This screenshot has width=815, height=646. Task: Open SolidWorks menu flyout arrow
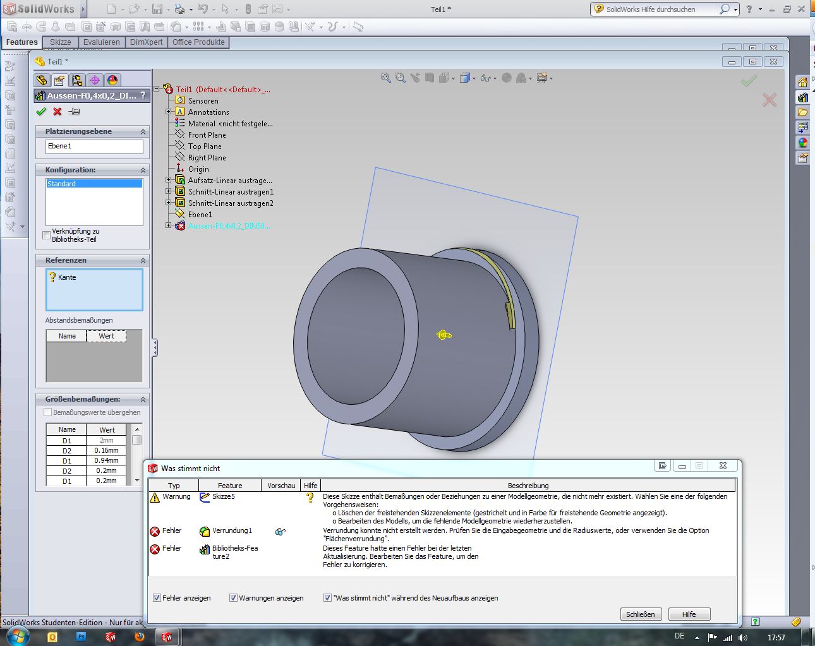(83, 9)
